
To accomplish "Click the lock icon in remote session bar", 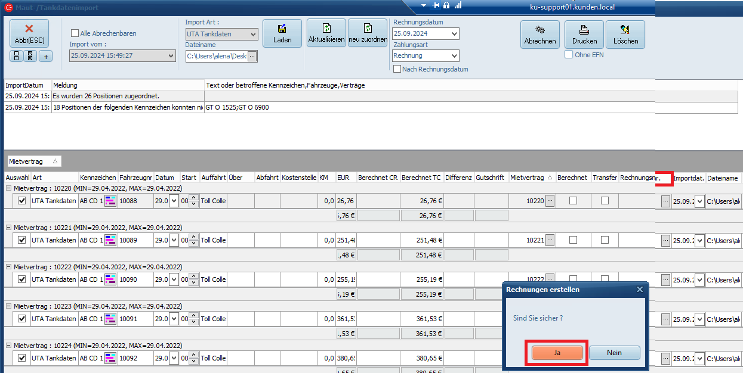I will 446,5.
